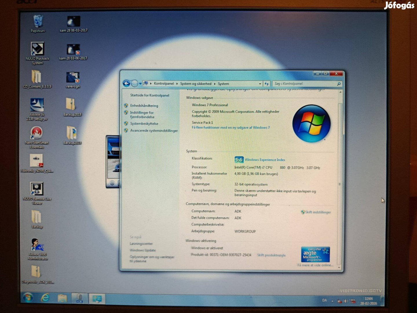Click in the 'Søg i Kontrolpanel' search box
Image resolution: width=417 pixels, height=313 pixels.
click(304, 84)
